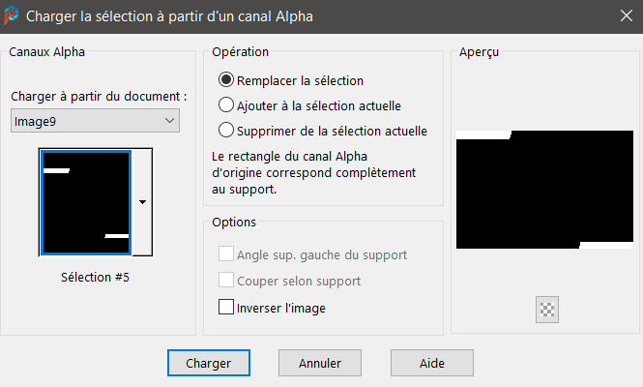Click the PaintShop Pro icon in title bar

coord(11,16)
